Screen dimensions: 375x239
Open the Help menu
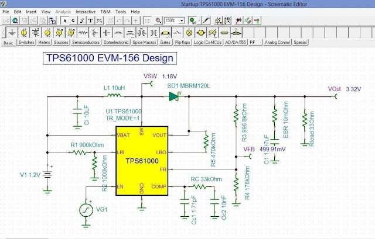[x=135, y=12]
